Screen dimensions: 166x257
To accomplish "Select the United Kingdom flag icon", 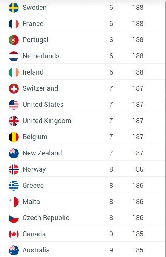I will point(14,121).
